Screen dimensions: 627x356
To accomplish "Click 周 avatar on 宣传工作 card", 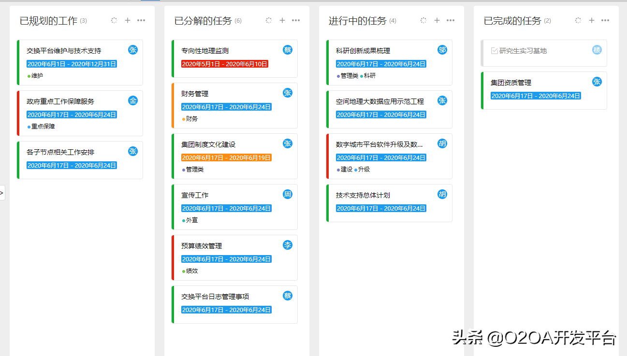I will 287,194.
